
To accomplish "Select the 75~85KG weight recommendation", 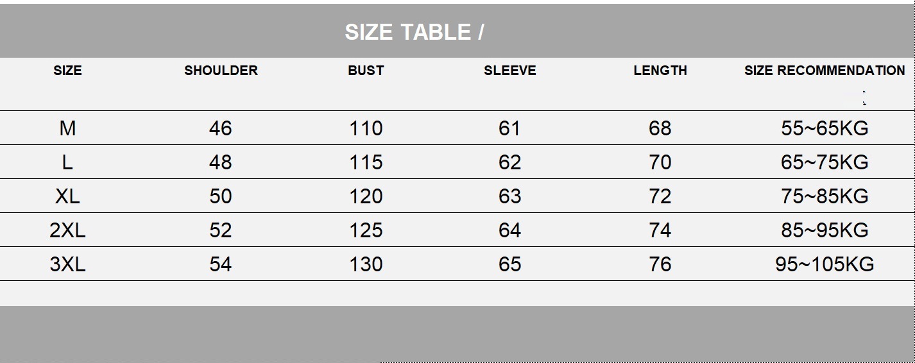I will (x=825, y=196).
